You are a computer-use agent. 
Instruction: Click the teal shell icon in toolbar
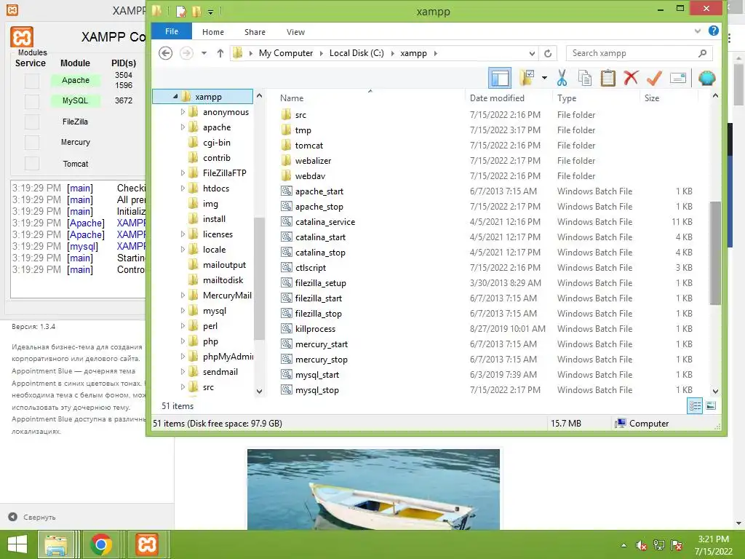coord(706,78)
